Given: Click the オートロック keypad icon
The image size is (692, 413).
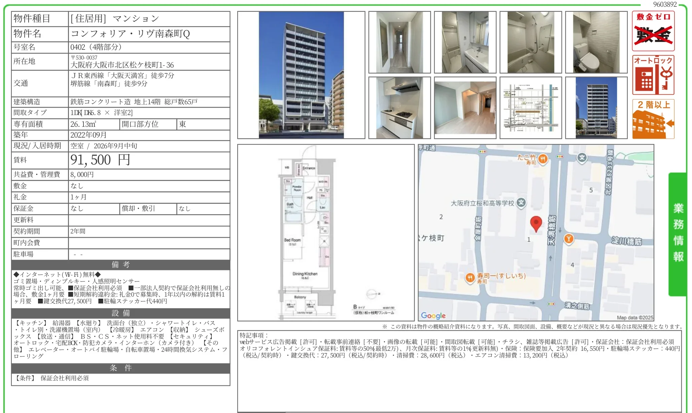Looking at the screenshot, I should coord(653,75).
